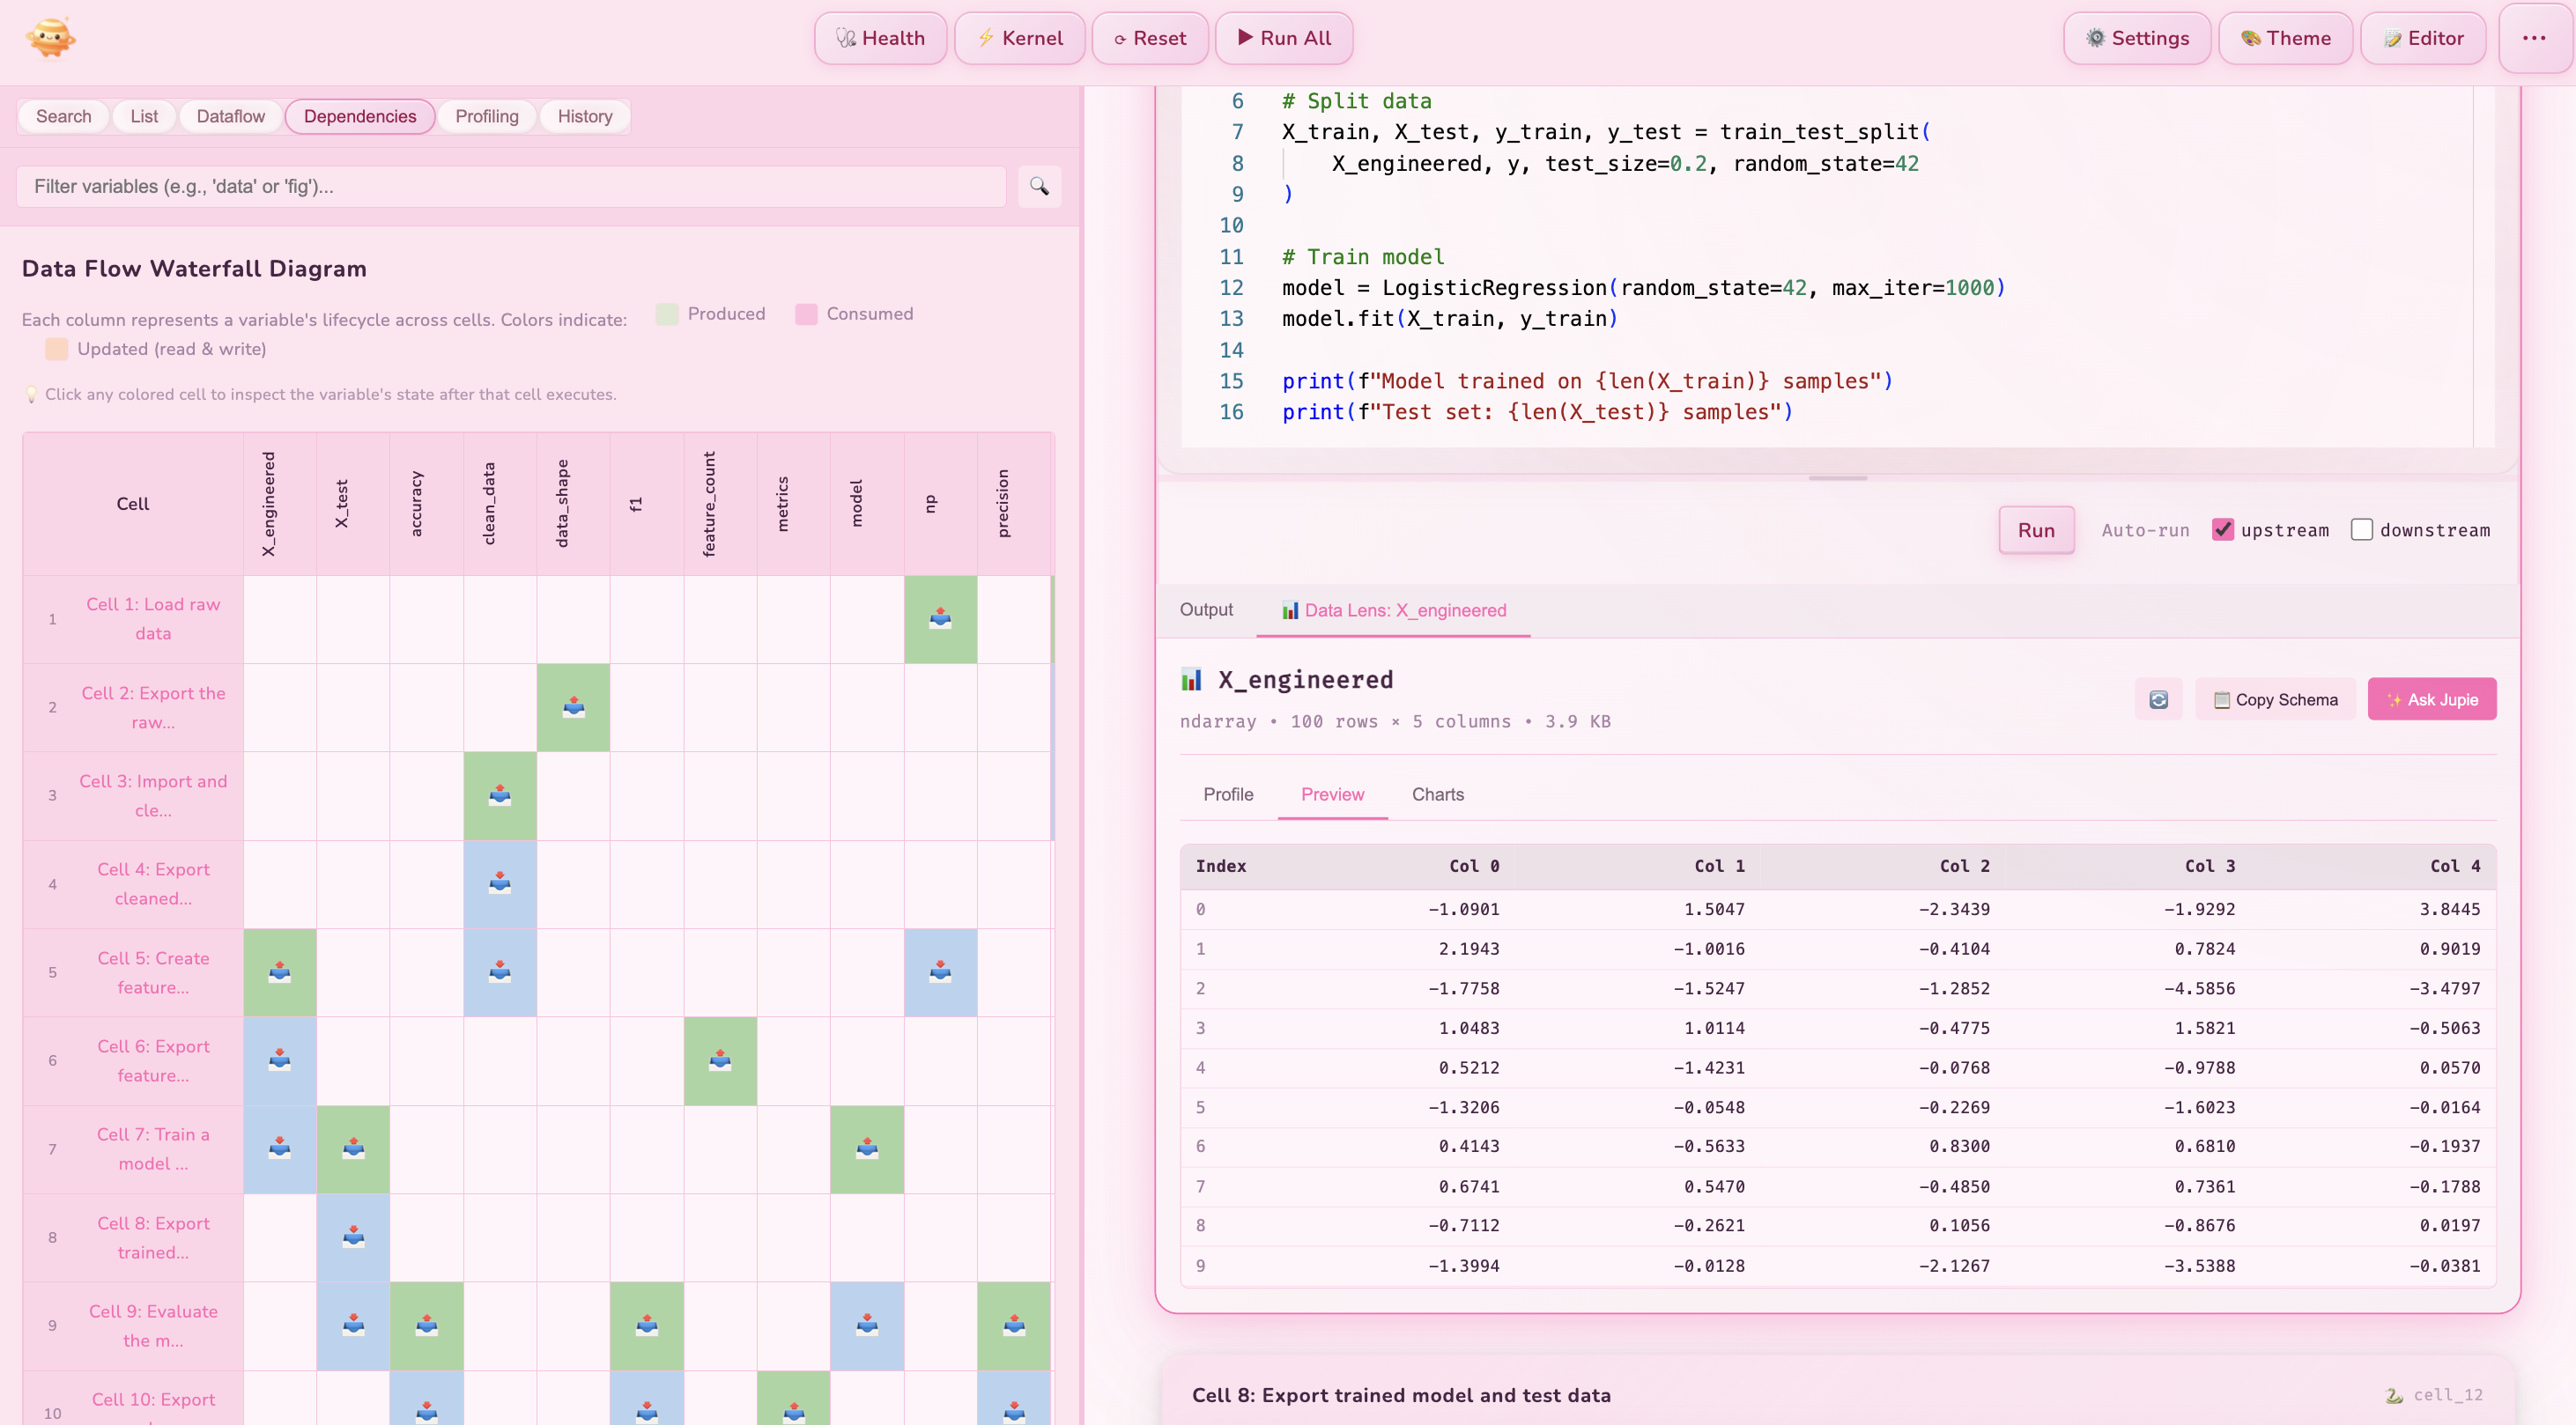Inspect model variable produced in Cell 7
The image size is (2576, 1425).
(x=866, y=1149)
